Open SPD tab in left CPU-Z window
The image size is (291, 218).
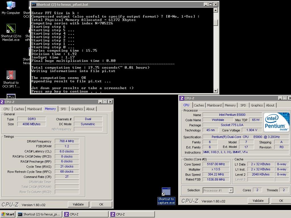tap(63, 109)
